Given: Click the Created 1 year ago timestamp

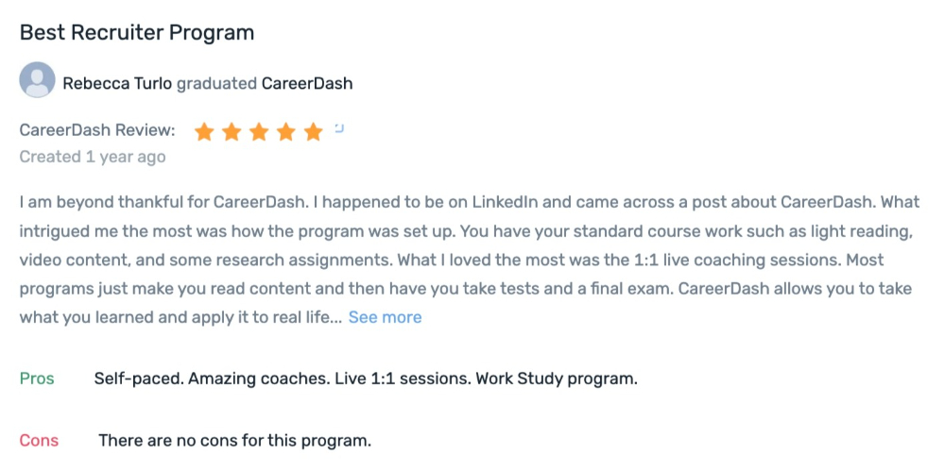Looking at the screenshot, I should [x=93, y=158].
